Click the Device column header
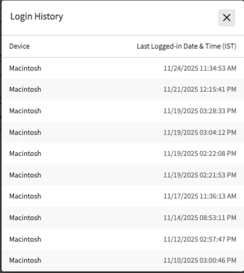This screenshot has width=244, height=273. pos(19,46)
